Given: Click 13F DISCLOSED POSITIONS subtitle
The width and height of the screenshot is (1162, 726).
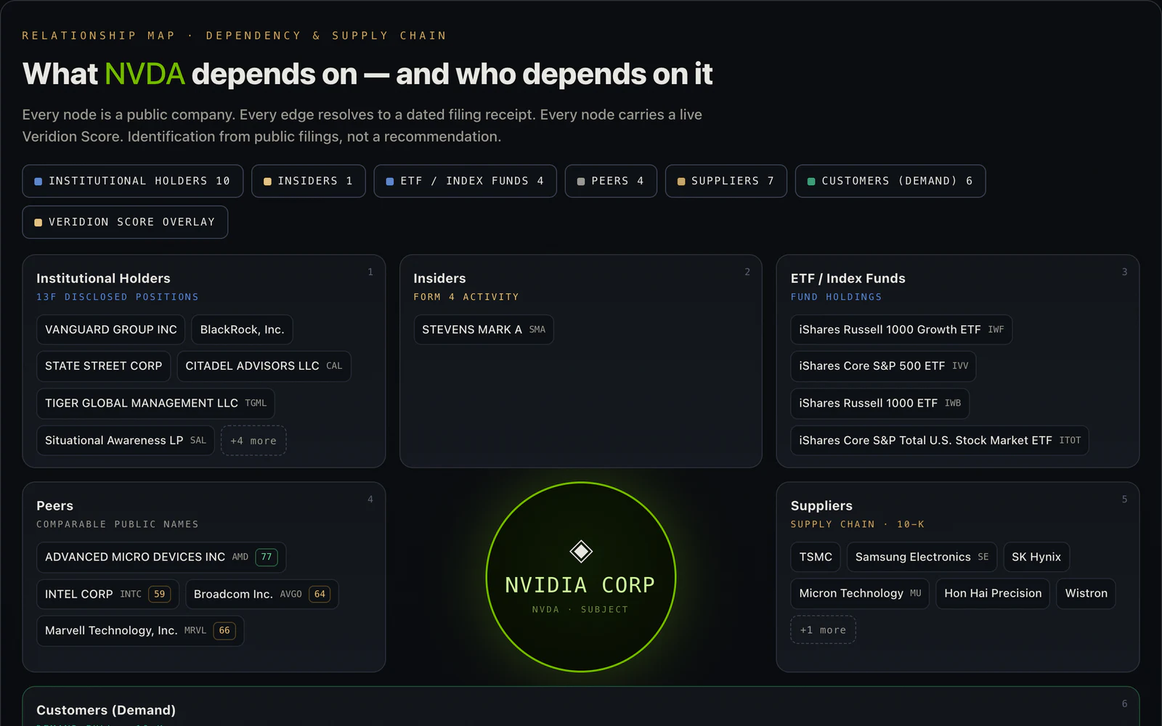Looking at the screenshot, I should 118,297.
